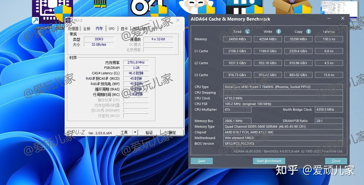
Task: Select the Memory latency result field
Action: (329, 39)
